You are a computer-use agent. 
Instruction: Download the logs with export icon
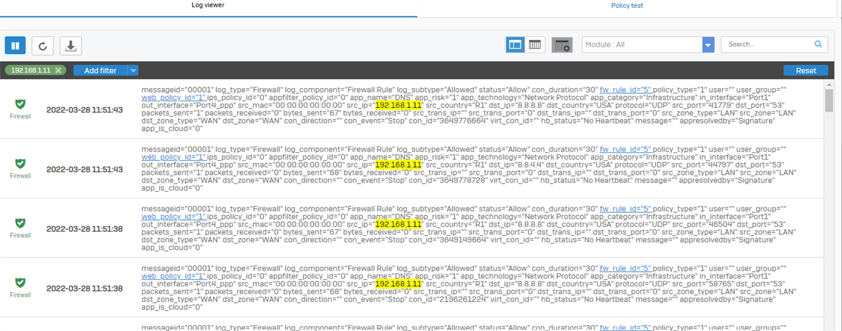point(70,45)
